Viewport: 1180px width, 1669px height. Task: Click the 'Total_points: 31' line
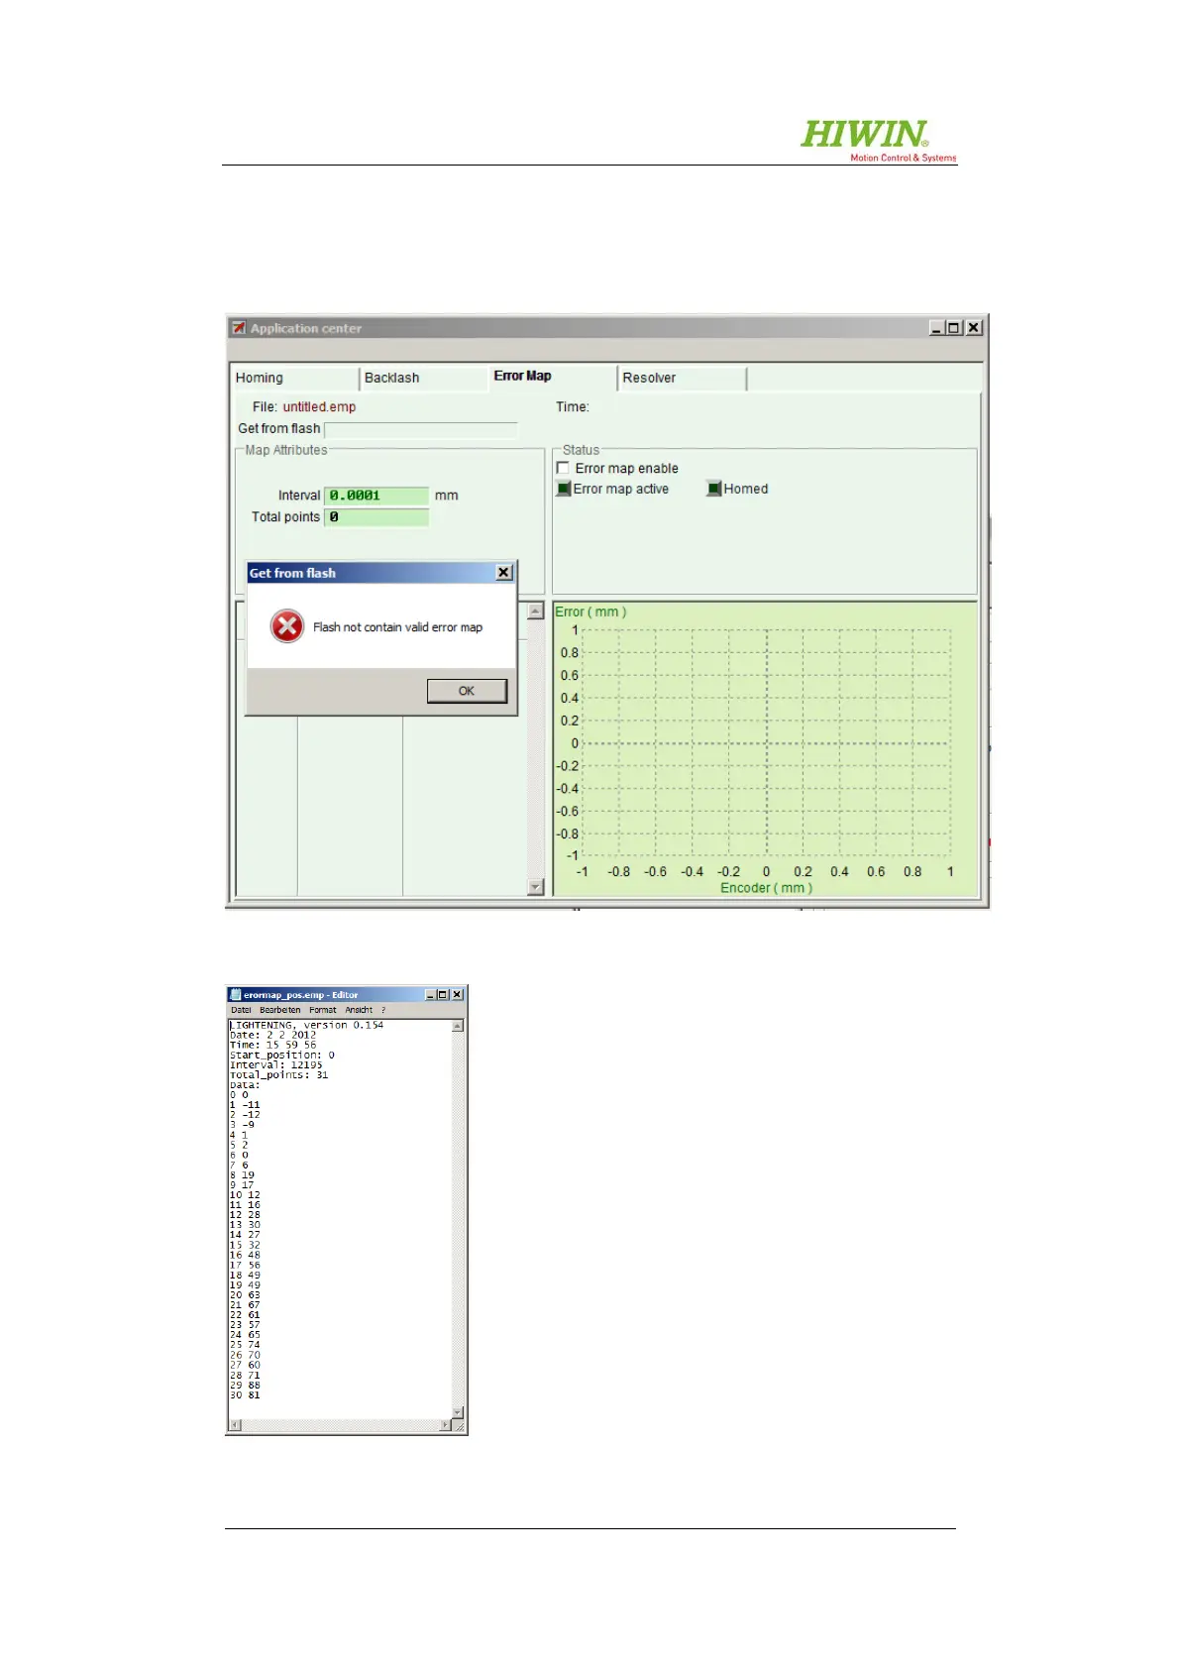coord(279,1074)
